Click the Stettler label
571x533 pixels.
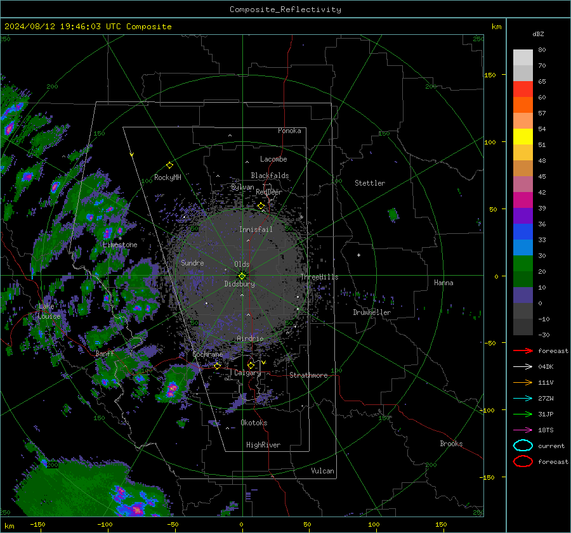click(370, 183)
